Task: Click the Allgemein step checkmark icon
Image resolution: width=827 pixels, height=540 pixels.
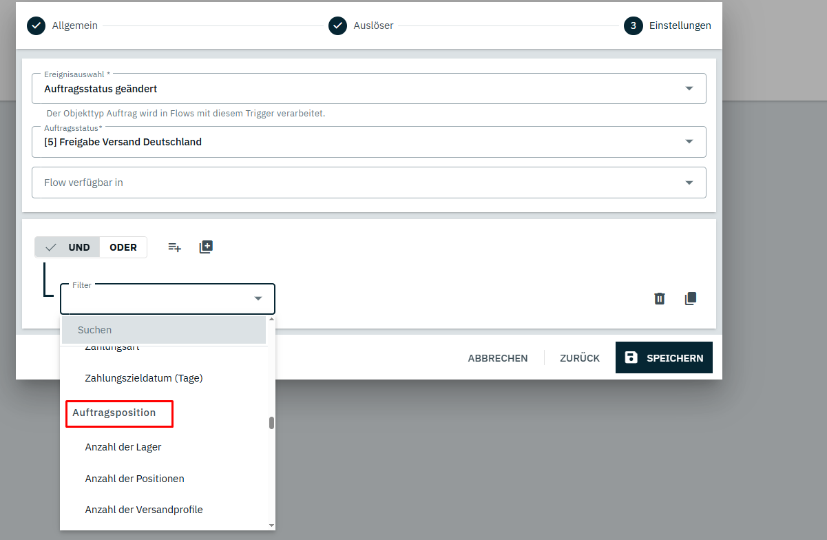Action: 35,25
